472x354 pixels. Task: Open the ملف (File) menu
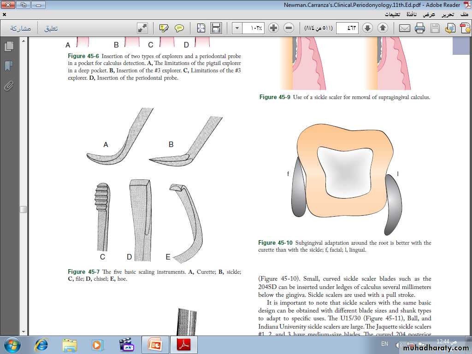[463, 14]
